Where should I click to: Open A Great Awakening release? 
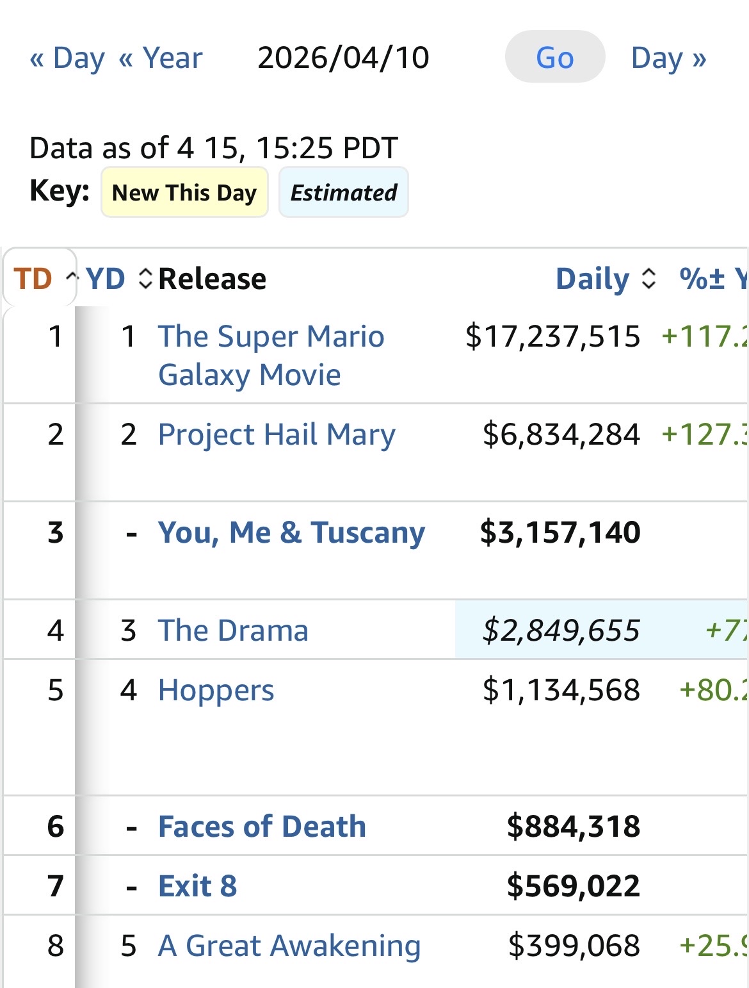coord(289,946)
